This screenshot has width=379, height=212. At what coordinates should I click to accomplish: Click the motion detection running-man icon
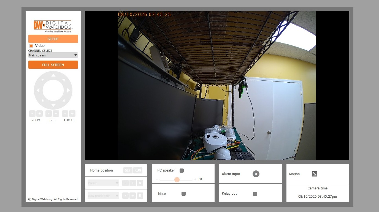(x=315, y=174)
